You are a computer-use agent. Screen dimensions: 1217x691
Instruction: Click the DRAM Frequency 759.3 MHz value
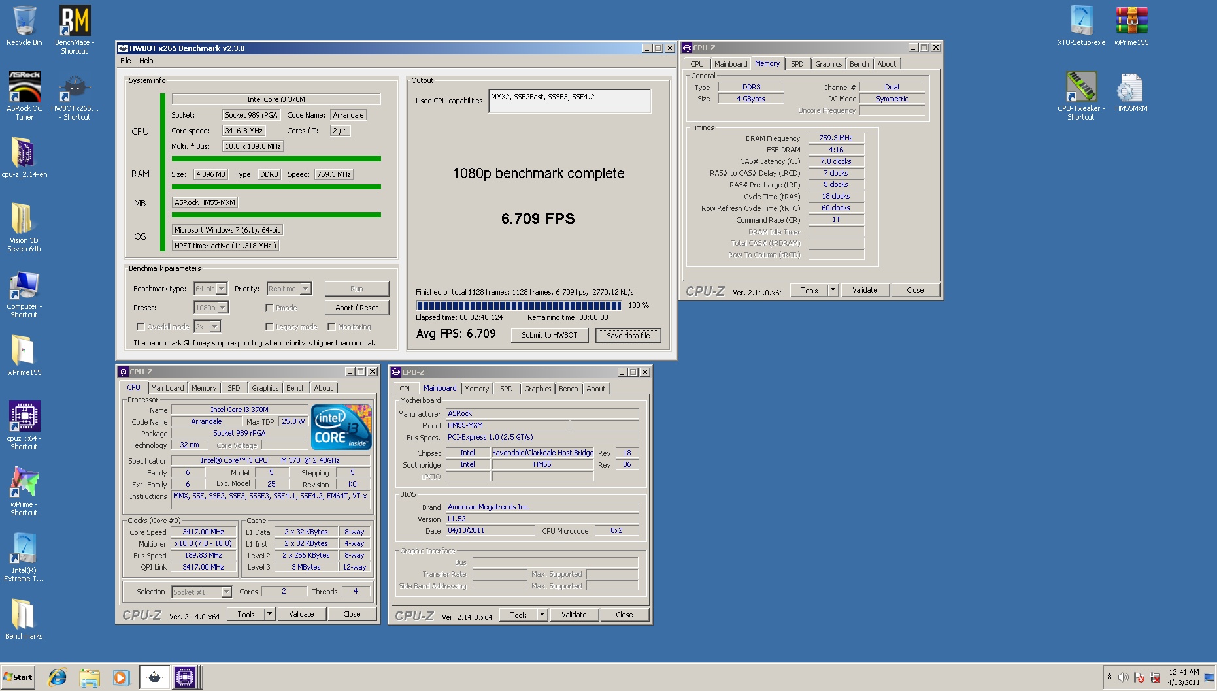coord(836,138)
